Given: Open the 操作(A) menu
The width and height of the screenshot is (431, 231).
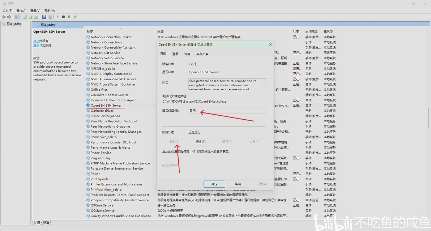Looking at the screenshot, I should 21,11.
